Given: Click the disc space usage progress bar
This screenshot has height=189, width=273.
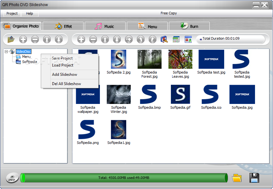Looking at the screenshot, I should [x=124, y=178].
